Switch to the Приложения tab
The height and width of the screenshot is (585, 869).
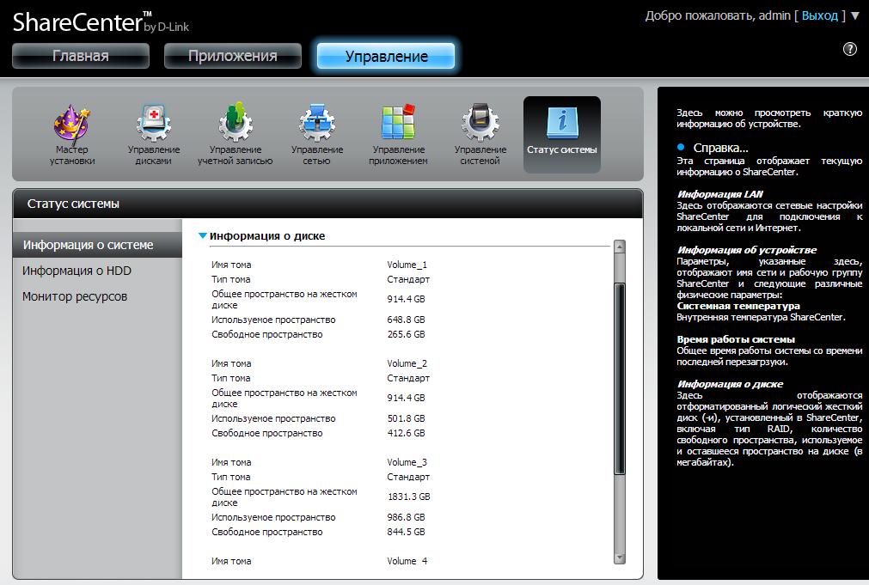coord(233,56)
